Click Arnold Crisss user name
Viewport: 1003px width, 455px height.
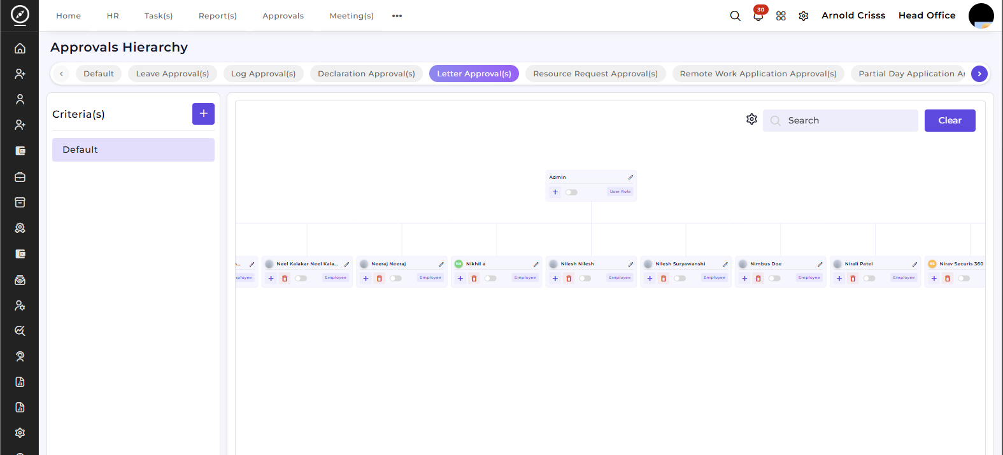[853, 15]
